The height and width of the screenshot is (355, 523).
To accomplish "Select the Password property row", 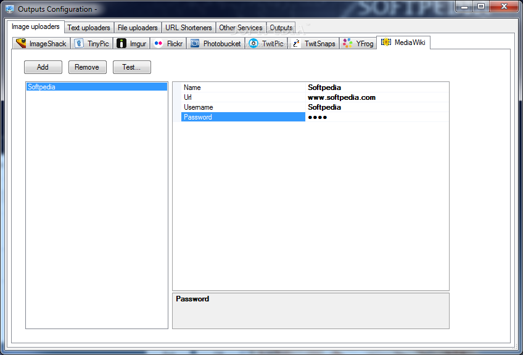I will point(243,117).
